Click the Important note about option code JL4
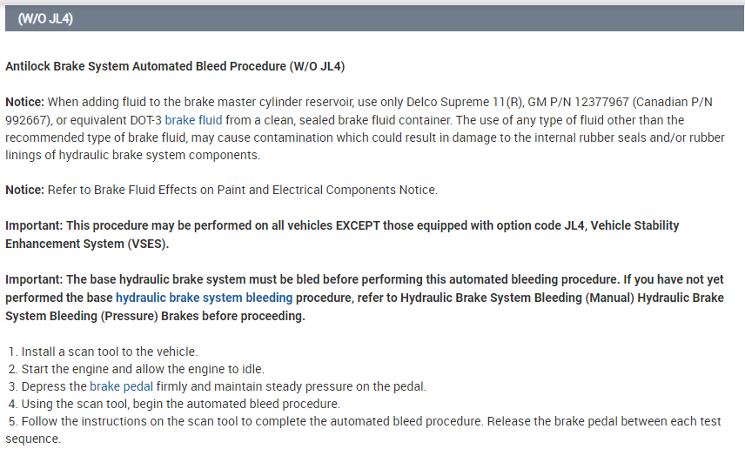 point(341,225)
